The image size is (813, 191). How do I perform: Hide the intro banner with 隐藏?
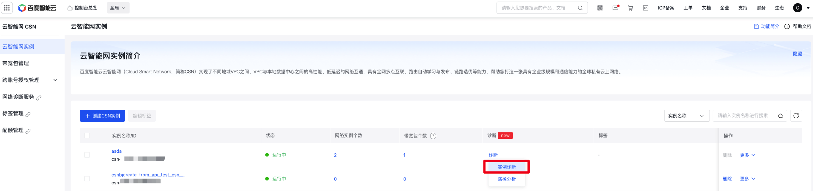coord(797,54)
